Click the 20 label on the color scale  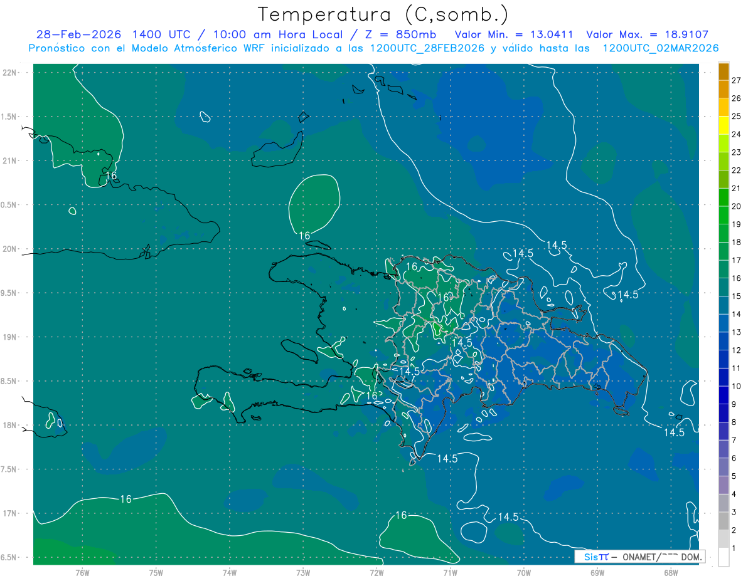[737, 206]
